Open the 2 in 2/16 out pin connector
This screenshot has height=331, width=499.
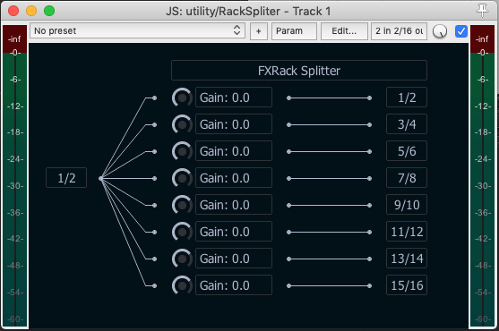click(399, 31)
